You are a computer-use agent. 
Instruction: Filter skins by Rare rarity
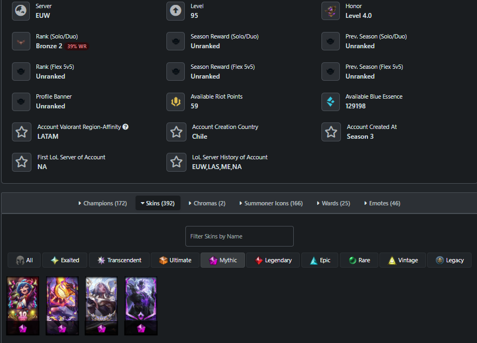pyautogui.click(x=359, y=260)
